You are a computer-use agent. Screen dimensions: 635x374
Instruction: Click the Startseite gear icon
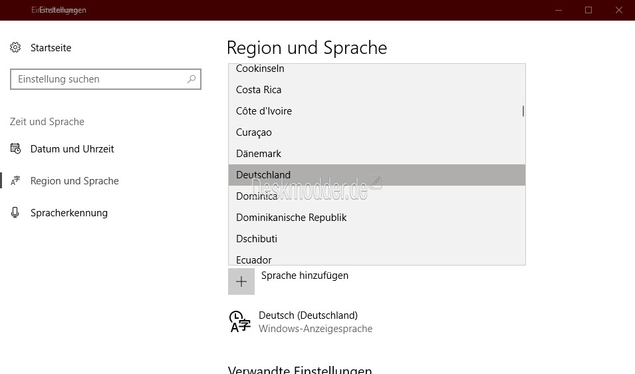point(15,47)
